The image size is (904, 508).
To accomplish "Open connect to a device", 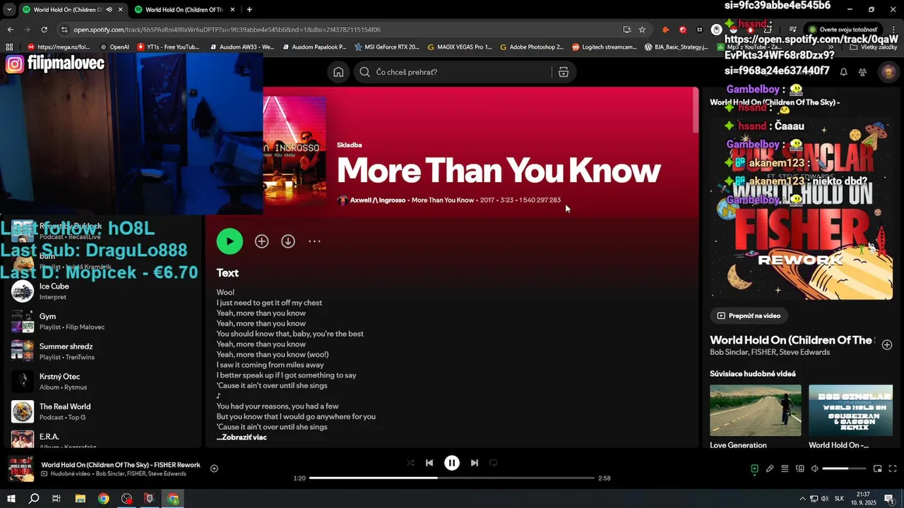I will tap(800, 468).
